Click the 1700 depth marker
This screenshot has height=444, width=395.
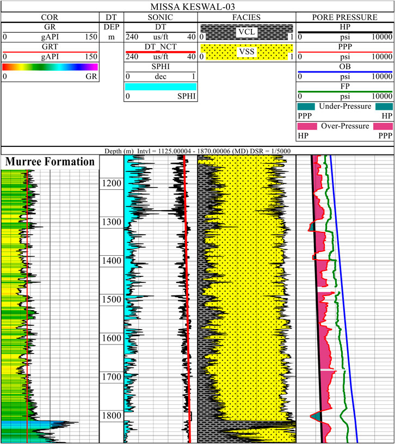[112, 377]
